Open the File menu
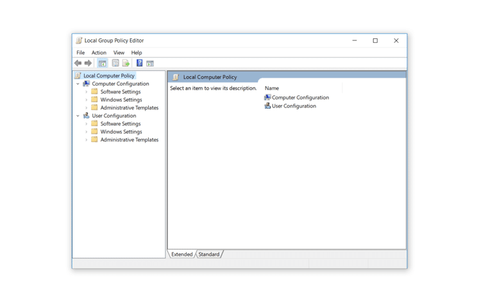The image size is (481, 300). (81, 52)
